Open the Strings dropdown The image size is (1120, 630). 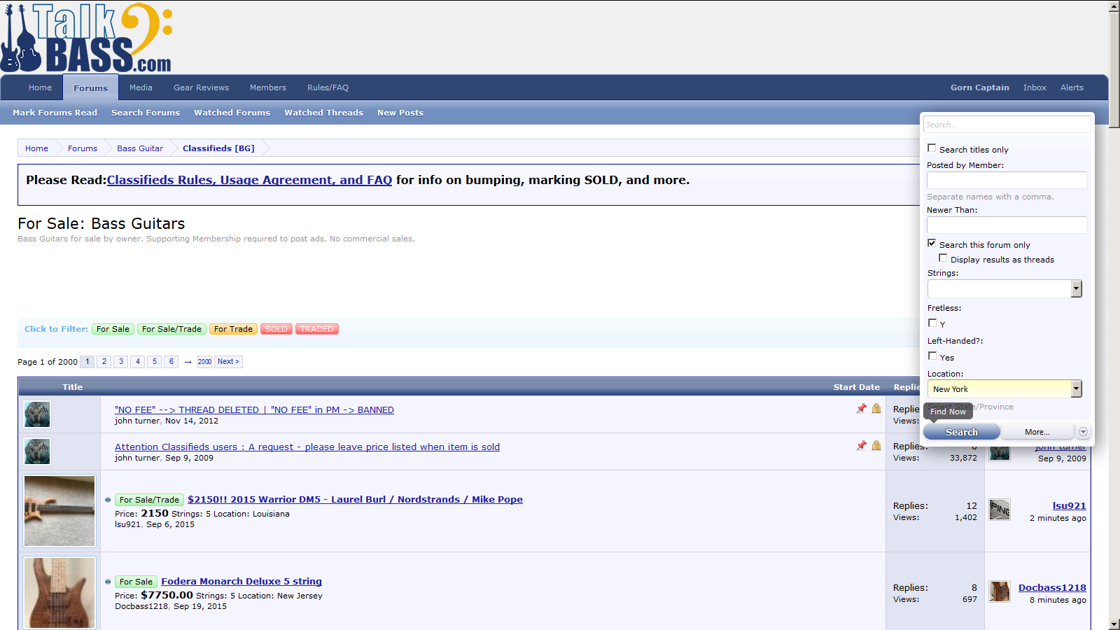pyautogui.click(x=1004, y=288)
